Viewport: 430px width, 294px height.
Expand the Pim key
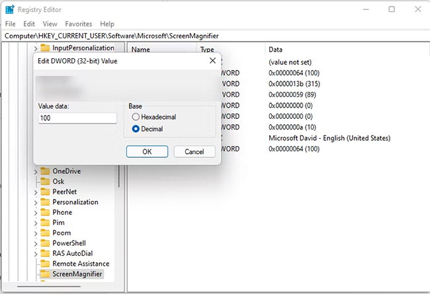[x=36, y=223]
